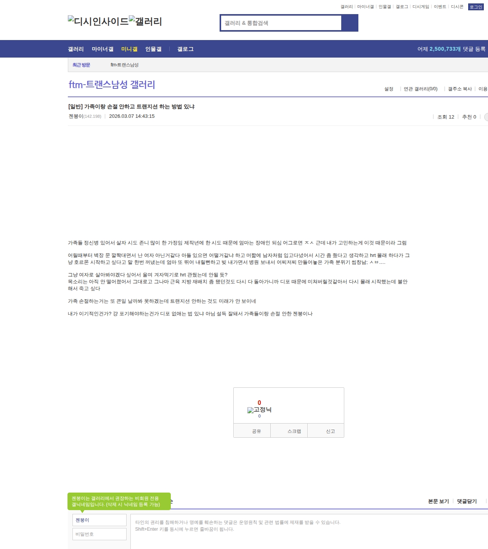The height and width of the screenshot is (549, 488).
Task: Click the 최근 방문 label
Action: point(81,65)
